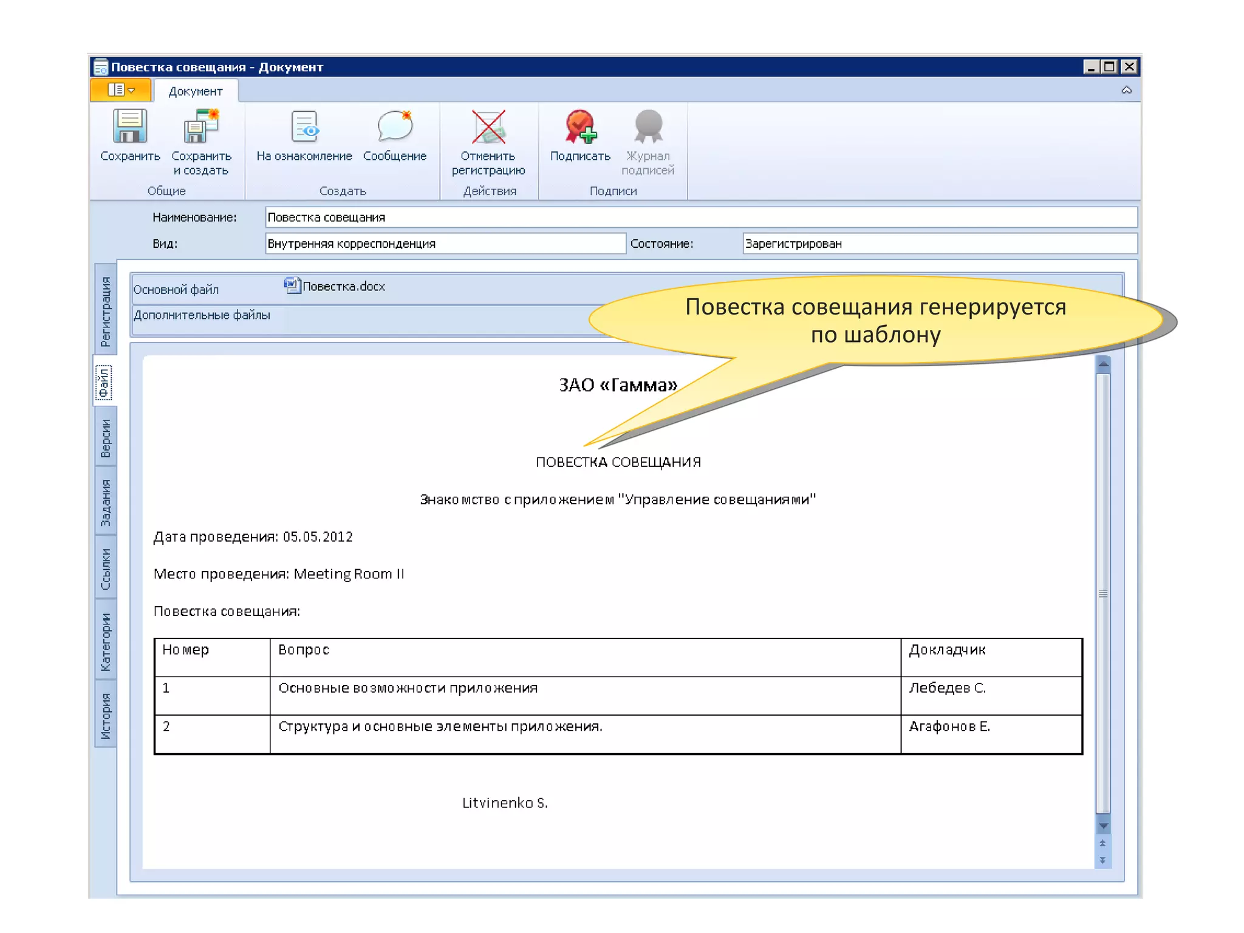Image resolution: width=1244 pixels, height=933 pixels.
Task: Open the Версии side tab
Action: coord(106,438)
